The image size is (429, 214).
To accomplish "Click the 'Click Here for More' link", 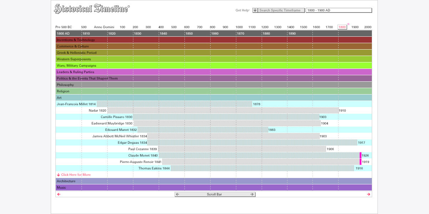I will (75, 175).
